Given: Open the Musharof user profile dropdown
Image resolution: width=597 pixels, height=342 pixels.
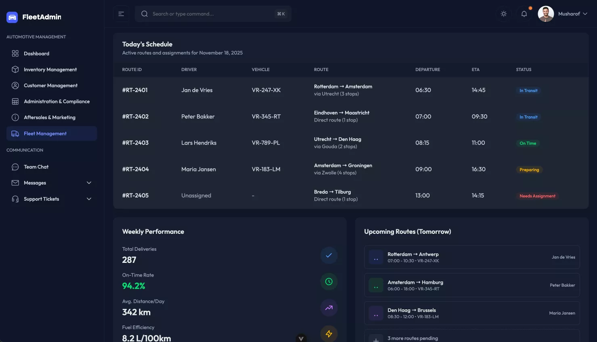Looking at the screenshot, I should 563,14.
